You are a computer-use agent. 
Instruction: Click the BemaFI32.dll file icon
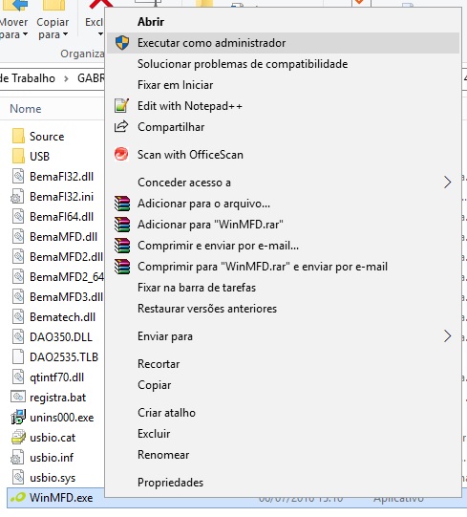[18, 176]
